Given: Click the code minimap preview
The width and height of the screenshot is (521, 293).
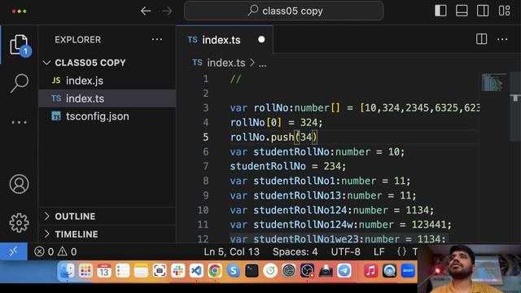Looking at the screenshot, I should pyautogui.click(x=494, y=82).
